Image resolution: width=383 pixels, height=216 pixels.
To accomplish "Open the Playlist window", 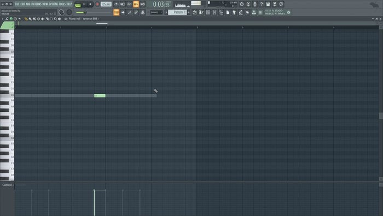I will [195, 12].
